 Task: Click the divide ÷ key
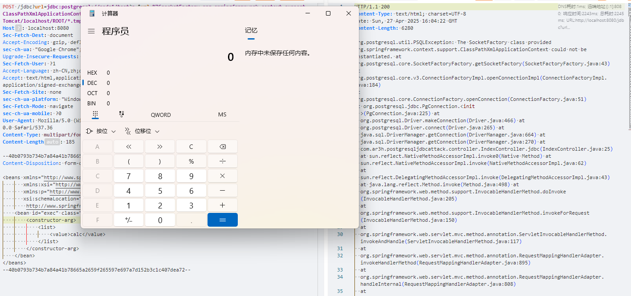(x=223, y=161)
